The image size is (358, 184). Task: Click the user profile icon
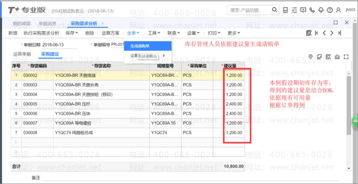tap(339, 10)
